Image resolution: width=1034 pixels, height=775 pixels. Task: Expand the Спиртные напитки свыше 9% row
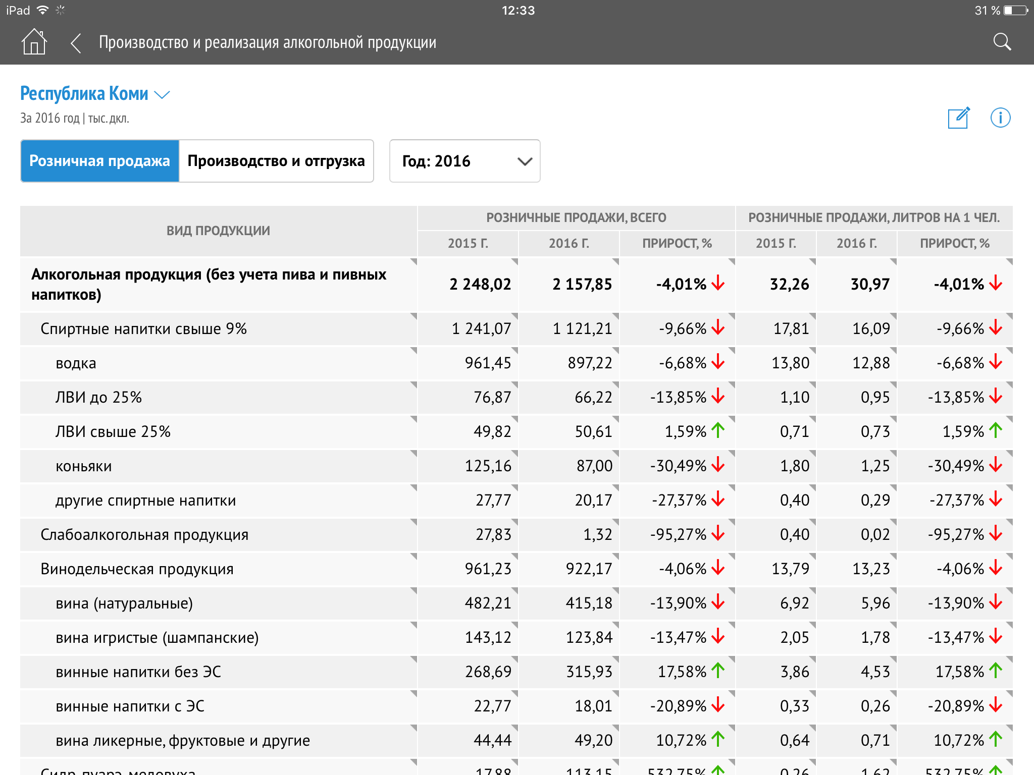(x=143, y=329)
